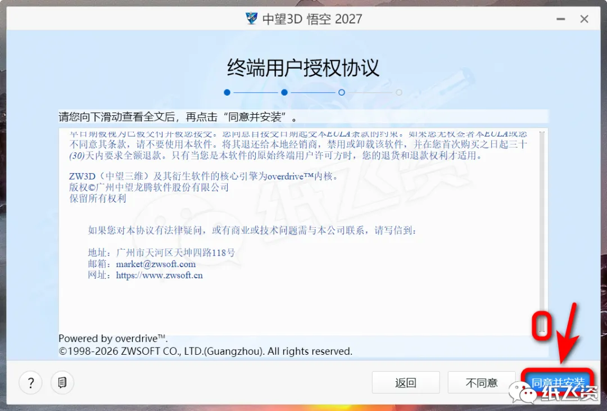Click the question mark help icon
This screenshot has width=607, height=411.
[30, 382]
